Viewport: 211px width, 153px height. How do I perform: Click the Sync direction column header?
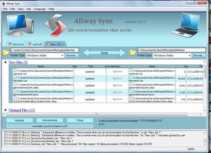point(112,66)
